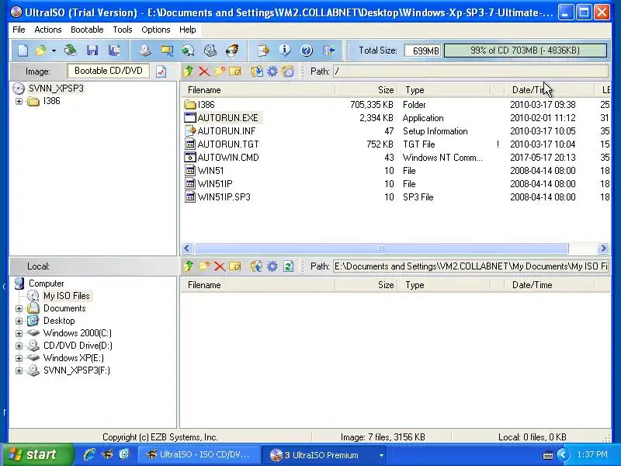The height and width of the screenshot is (466, 621).
Task: Click the Mount to Virtual Drive icon
Action: pyautogui.click(x=210, y=50)
